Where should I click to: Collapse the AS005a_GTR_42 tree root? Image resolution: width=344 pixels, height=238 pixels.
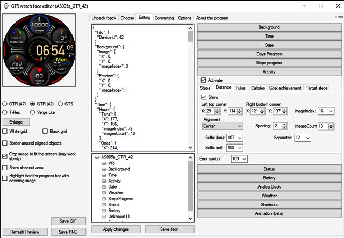click(x=97, y=157)
